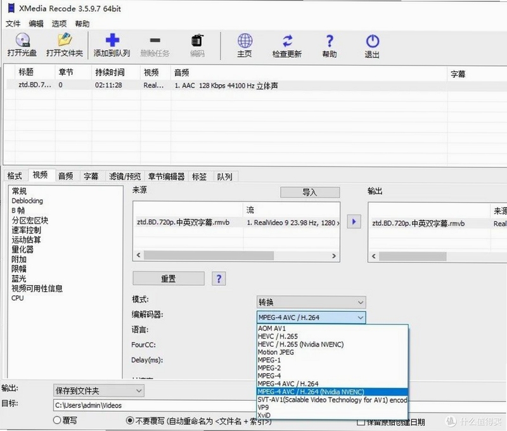Click the XMedia Recode app icon in title bar

point(11,8)
